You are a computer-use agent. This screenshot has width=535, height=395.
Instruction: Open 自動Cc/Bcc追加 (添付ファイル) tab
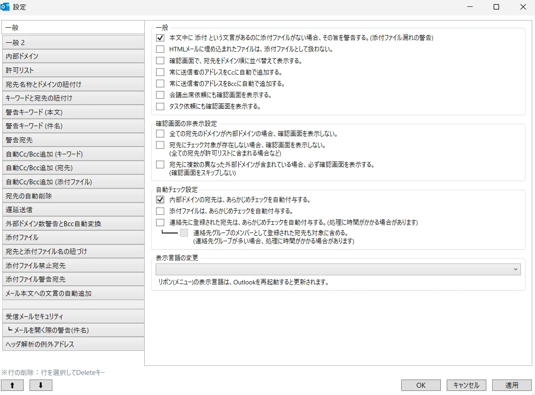click(73, 182)
